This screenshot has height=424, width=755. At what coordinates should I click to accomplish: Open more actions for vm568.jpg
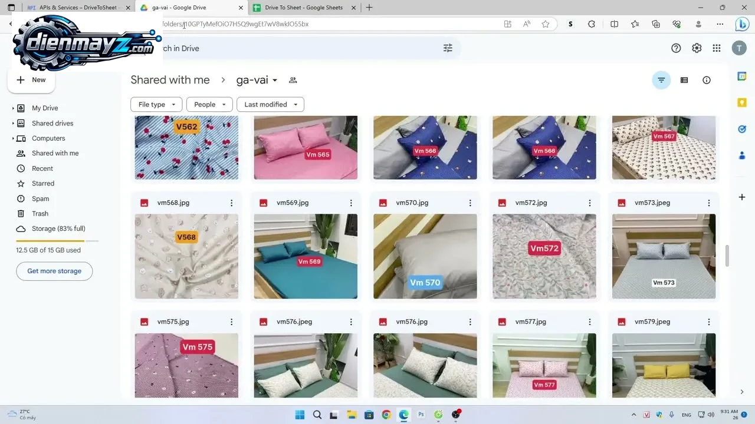click(231, 203)
